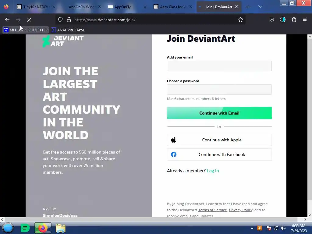Switch to Aero Glass for W tab

(x=173, y=7)
